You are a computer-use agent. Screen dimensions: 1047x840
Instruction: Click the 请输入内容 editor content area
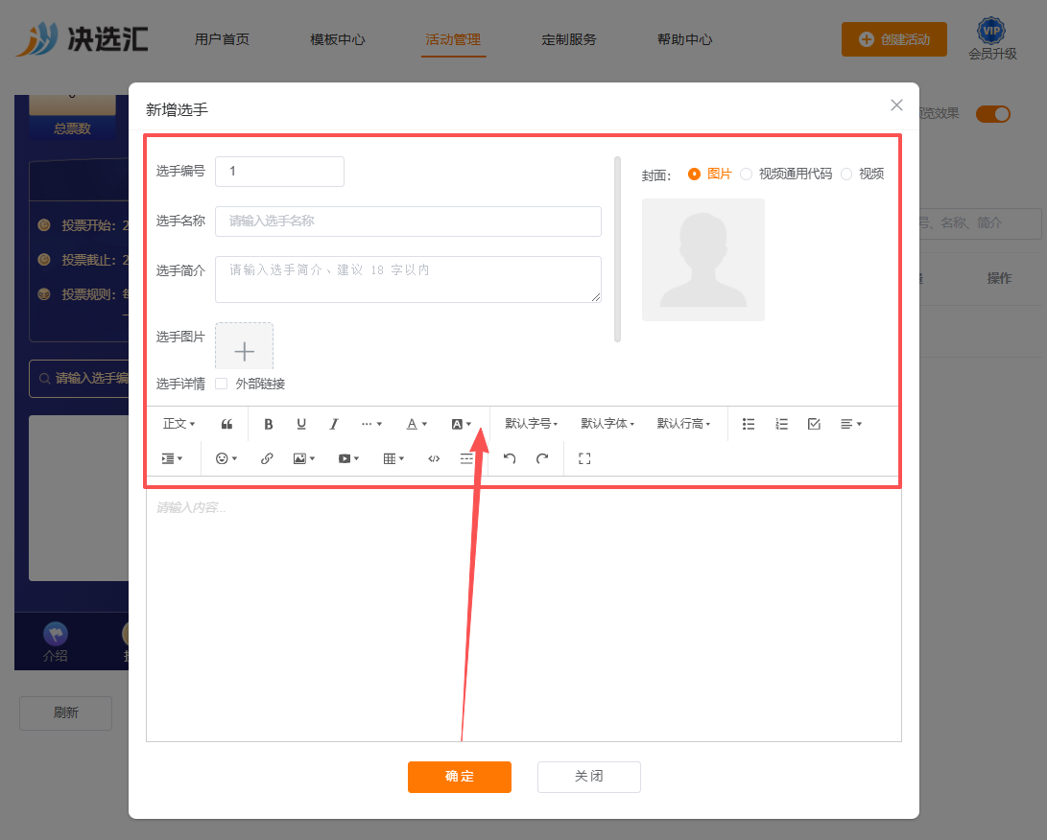click(524, 616)
